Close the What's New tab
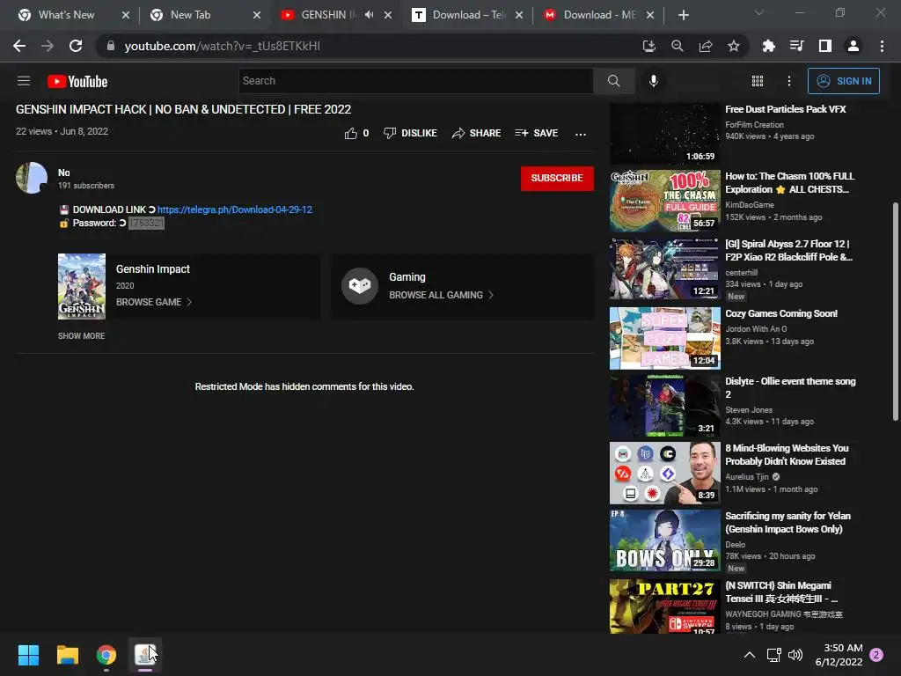901x676 pixels. [x=126, y=15]
